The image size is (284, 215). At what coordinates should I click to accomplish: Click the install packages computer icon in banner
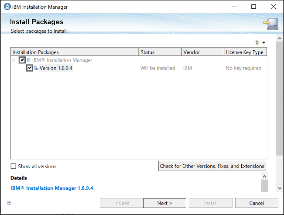pos(271,24)
